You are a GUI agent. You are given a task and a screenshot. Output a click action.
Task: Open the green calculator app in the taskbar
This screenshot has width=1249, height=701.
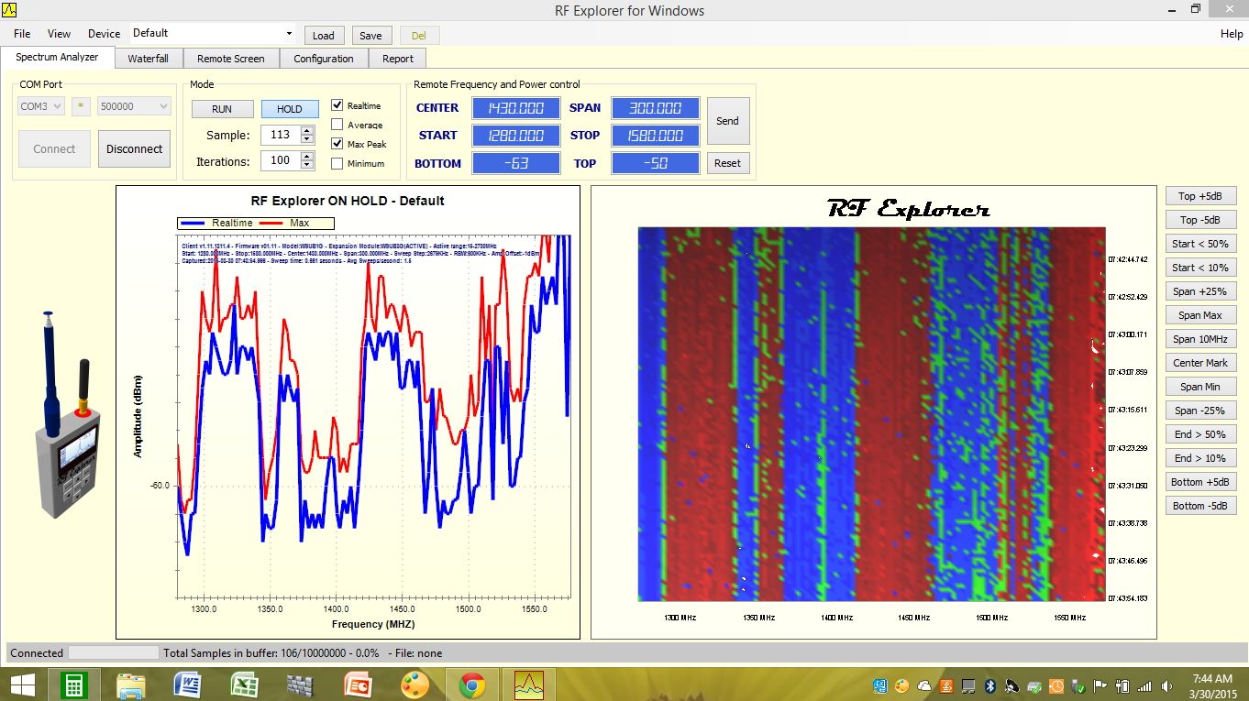(x=73, y=685)
